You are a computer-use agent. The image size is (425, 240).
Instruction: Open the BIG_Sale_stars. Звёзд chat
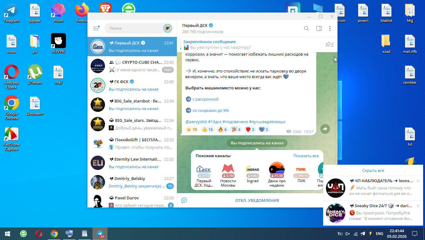click(132, 124)
